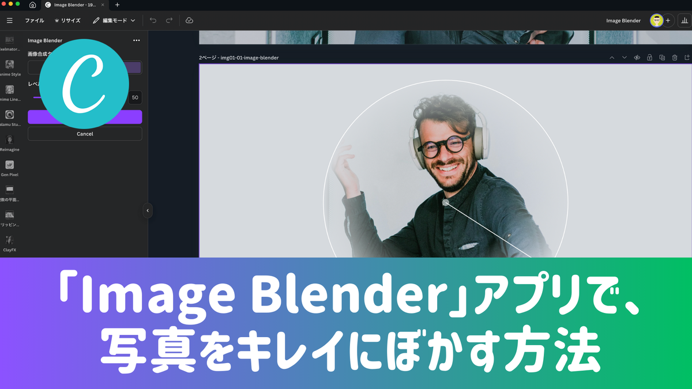Open the Pixelmator app in sidebar
Image resolution: width=692 pixels, height=389 pixels.
[9, 44]
